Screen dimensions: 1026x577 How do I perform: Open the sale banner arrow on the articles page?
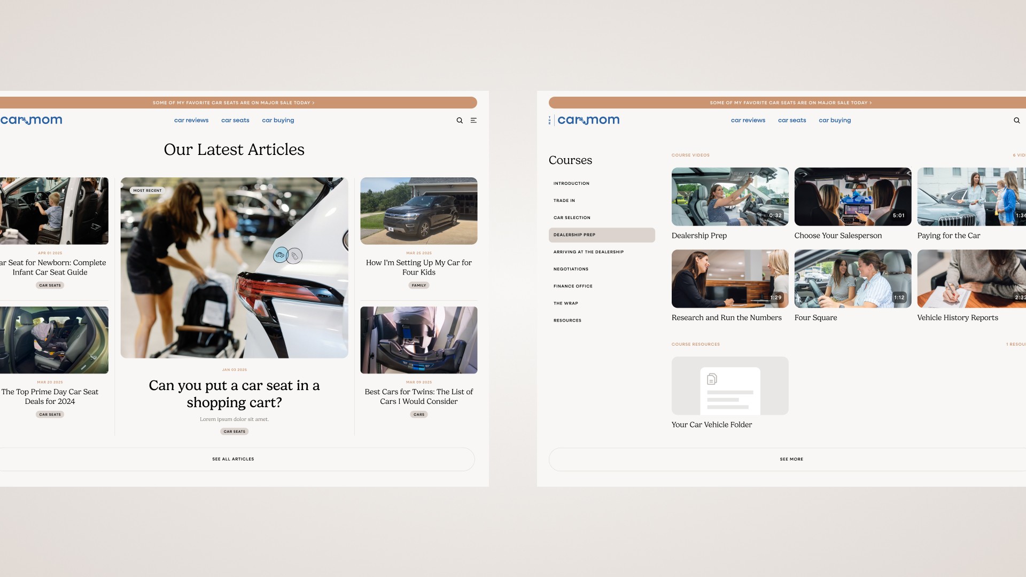(x=313, y=103)
